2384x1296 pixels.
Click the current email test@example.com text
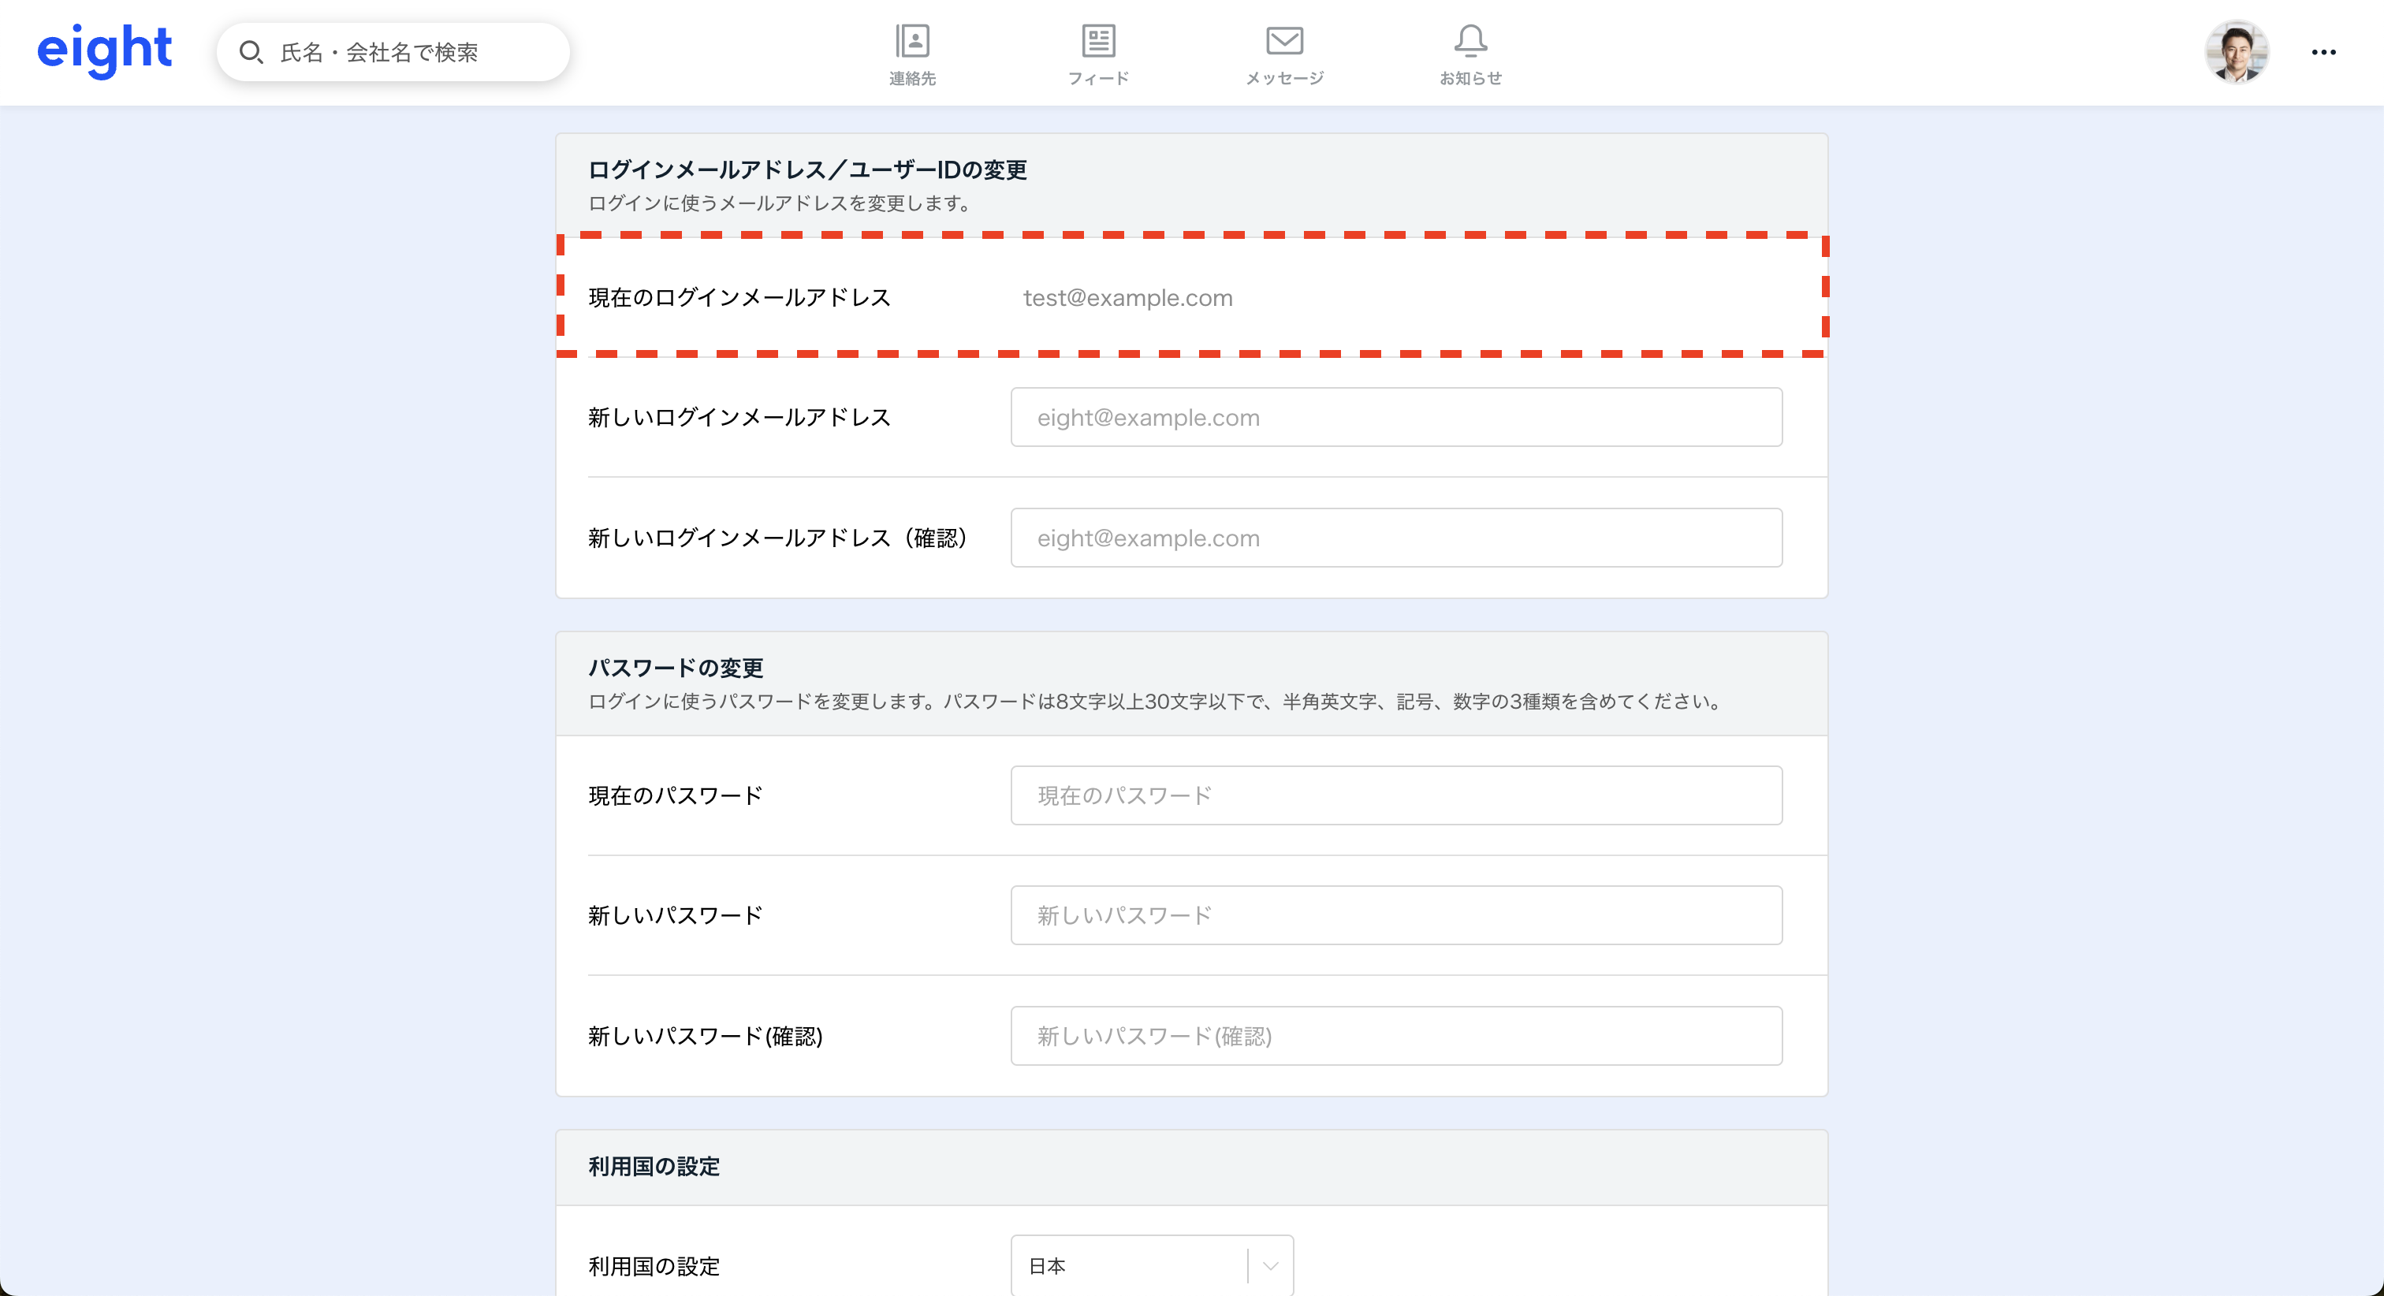pos(1127,298)
